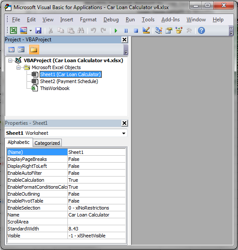Click View Code icon in Project panel
This screenshot has width=238, height=250.
(x=11, y=50)
